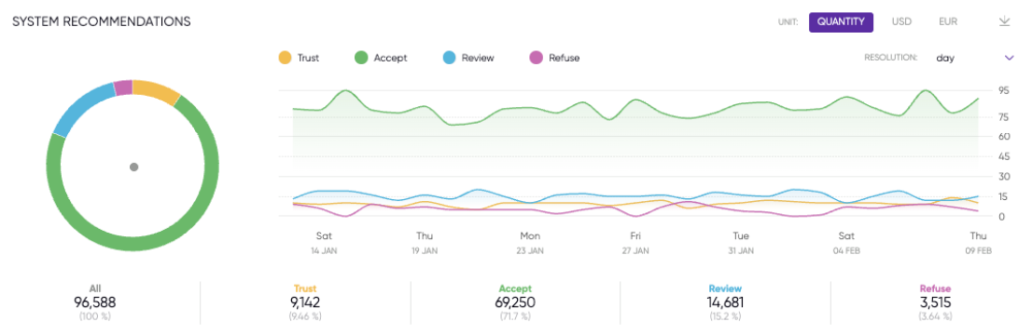Screen dimensions: 1032x335
Task: Toggle the Review legend series
Action: [x=468, y=58]
